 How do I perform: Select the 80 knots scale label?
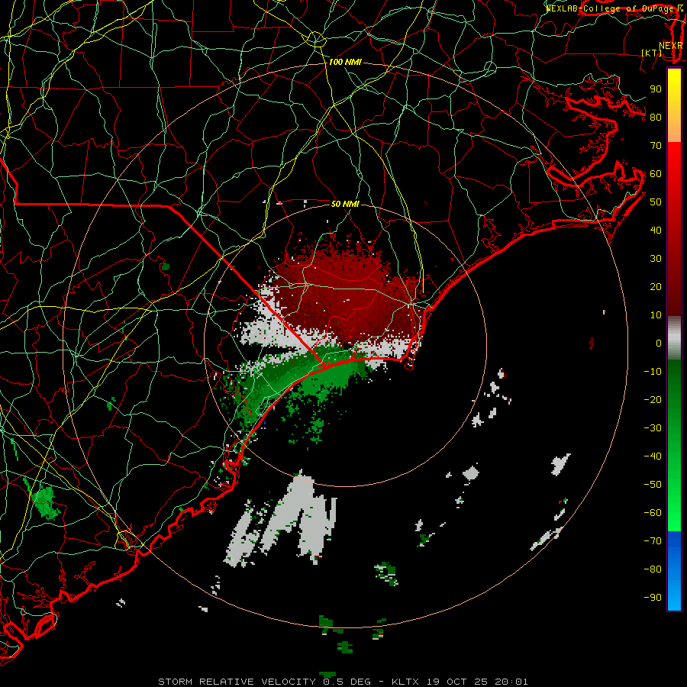click(x=656, y=118)
